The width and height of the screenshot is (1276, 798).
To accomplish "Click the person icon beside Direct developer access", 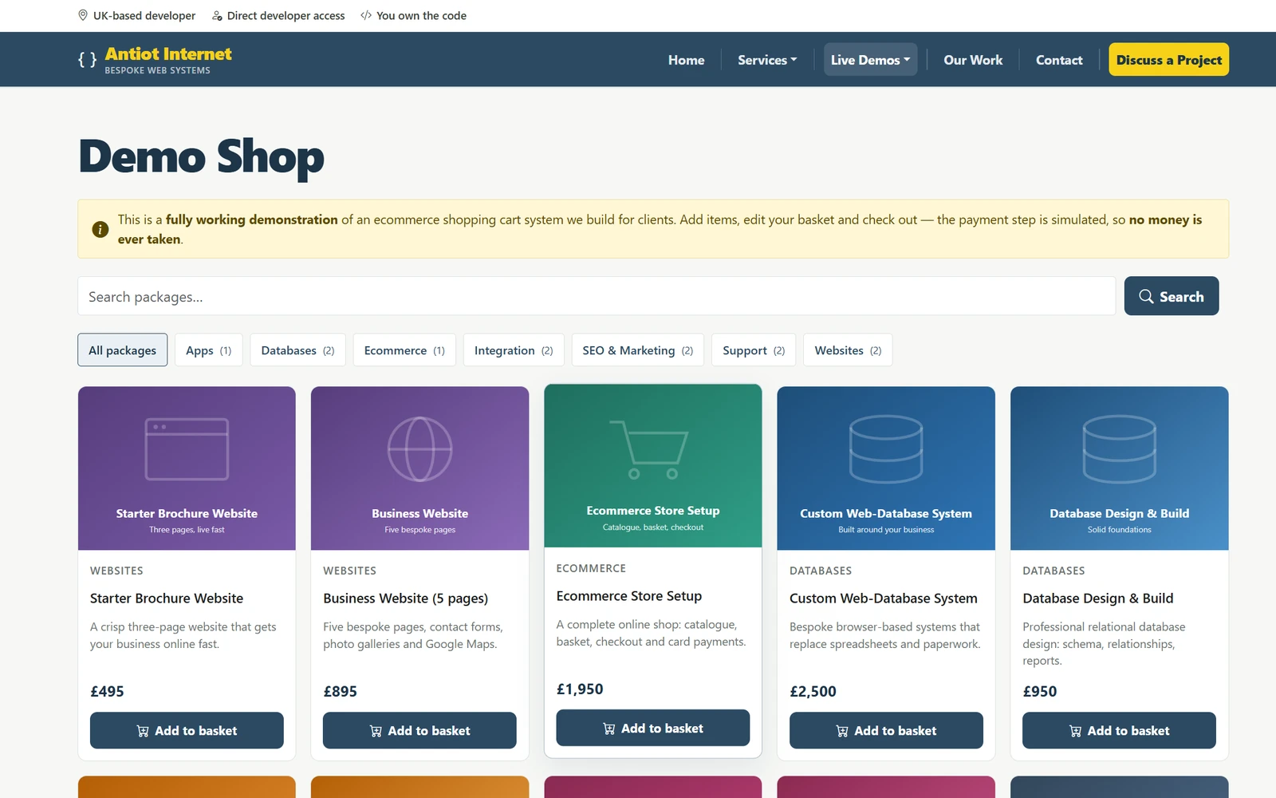I will click(217, 15).
